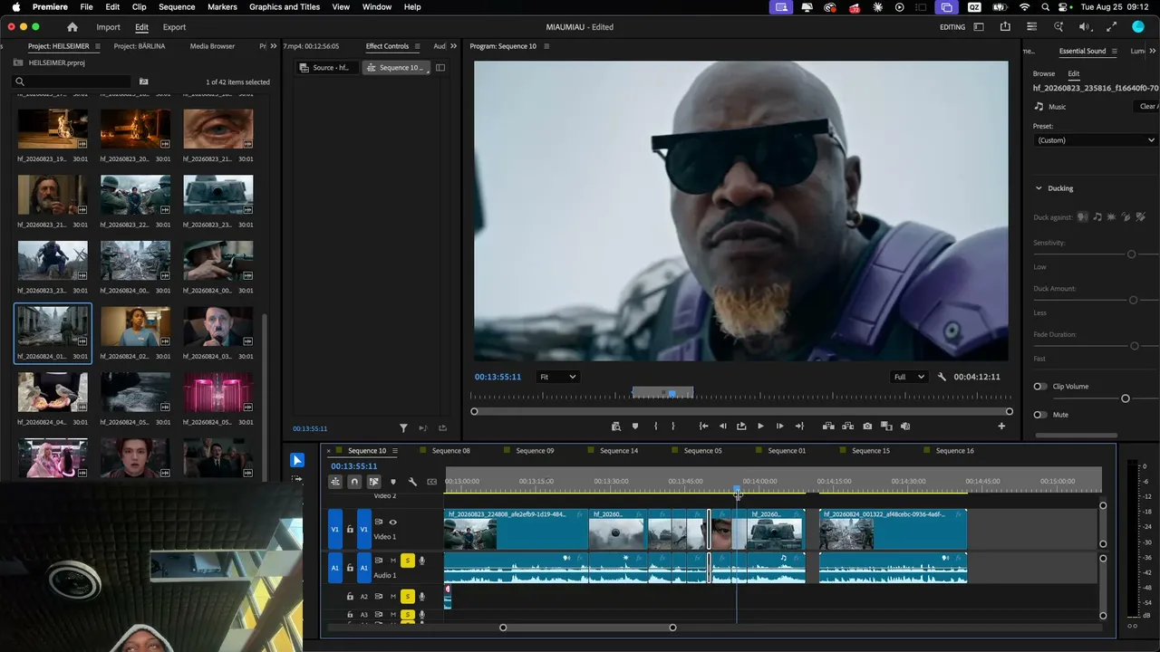
Task: Open the Wi-Fi status menu
Action: (x=1025, y=7)
